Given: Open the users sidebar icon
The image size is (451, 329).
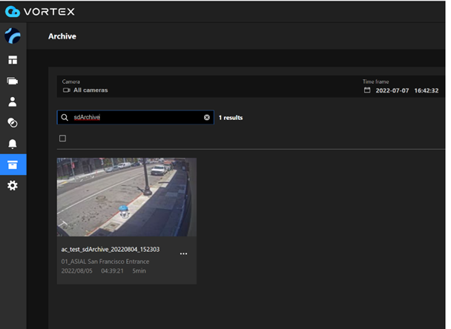Looking at the screenshot, I should tap(13, 102).
